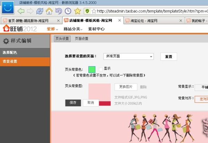This screenshot has width=208, height=143.
Task: Click the 更换图片 button
Action: [x=126, y=87]
